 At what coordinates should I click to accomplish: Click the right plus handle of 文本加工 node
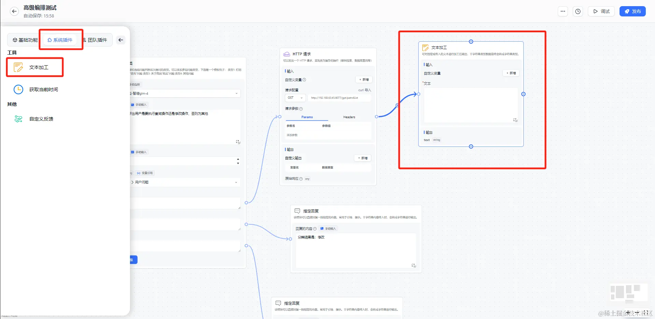[x=523, y=94]
